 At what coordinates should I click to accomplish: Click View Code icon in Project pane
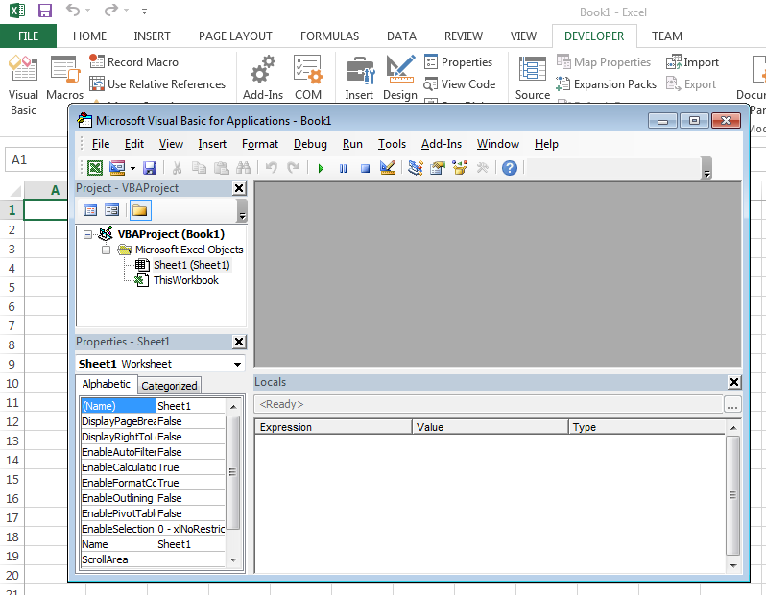pyautogui.click(x=90, y=210)
